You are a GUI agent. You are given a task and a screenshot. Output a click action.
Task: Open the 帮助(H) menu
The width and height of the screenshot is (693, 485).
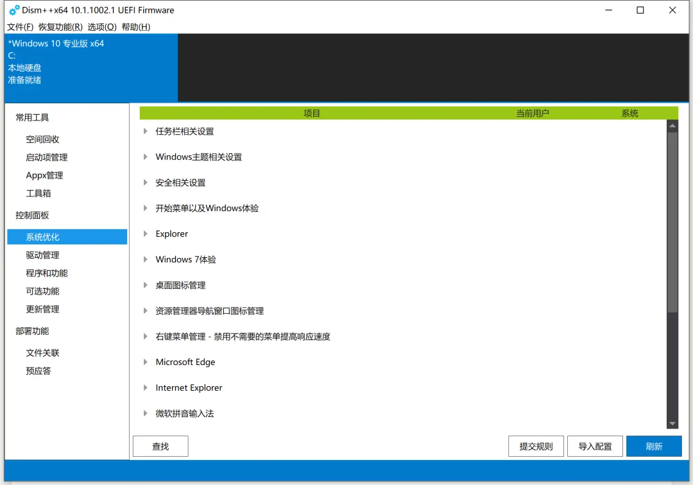coord(135,27)
